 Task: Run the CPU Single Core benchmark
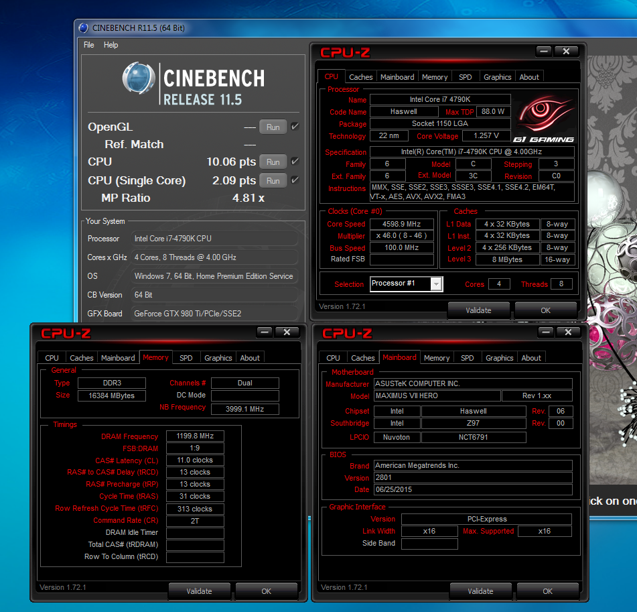[x=273, y=180]
